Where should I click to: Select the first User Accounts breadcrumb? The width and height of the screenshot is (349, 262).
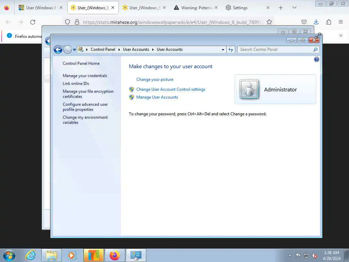coord(136,49)
